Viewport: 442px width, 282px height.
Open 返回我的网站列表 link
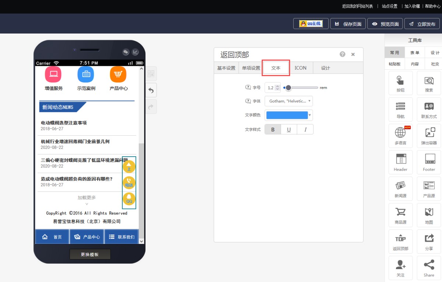tap(357, 6)
